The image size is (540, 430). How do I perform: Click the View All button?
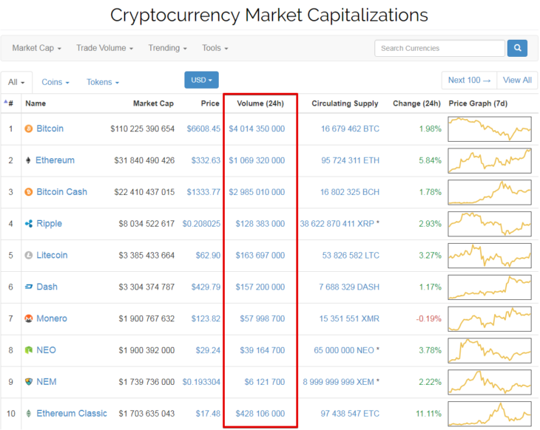[517, 80]
